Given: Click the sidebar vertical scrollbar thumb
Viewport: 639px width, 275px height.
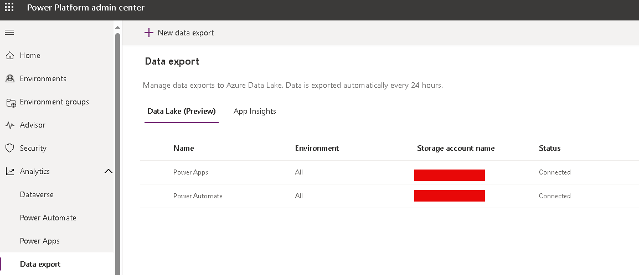Looking at the screenshot, I should (118, 154).
